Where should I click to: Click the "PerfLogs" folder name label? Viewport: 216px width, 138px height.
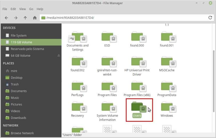point(77,95)
